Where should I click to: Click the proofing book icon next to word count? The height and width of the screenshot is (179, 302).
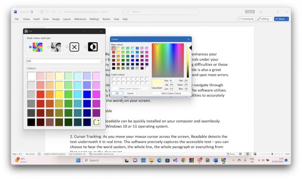point(39,154)
